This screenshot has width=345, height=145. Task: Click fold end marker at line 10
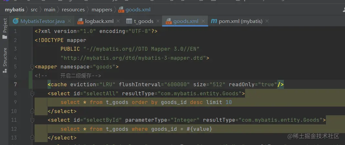(x=32, y=111)
